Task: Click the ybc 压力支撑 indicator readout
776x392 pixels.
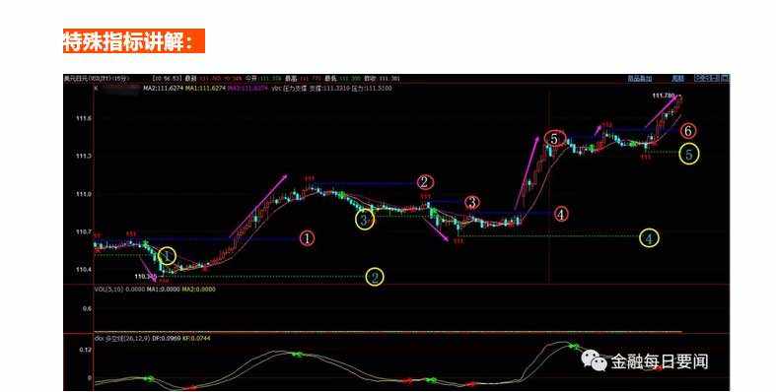Action: tap(289, 88)
